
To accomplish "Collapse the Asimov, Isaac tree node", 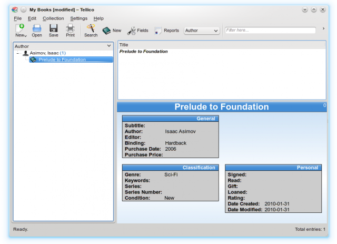I will point(18,53).
